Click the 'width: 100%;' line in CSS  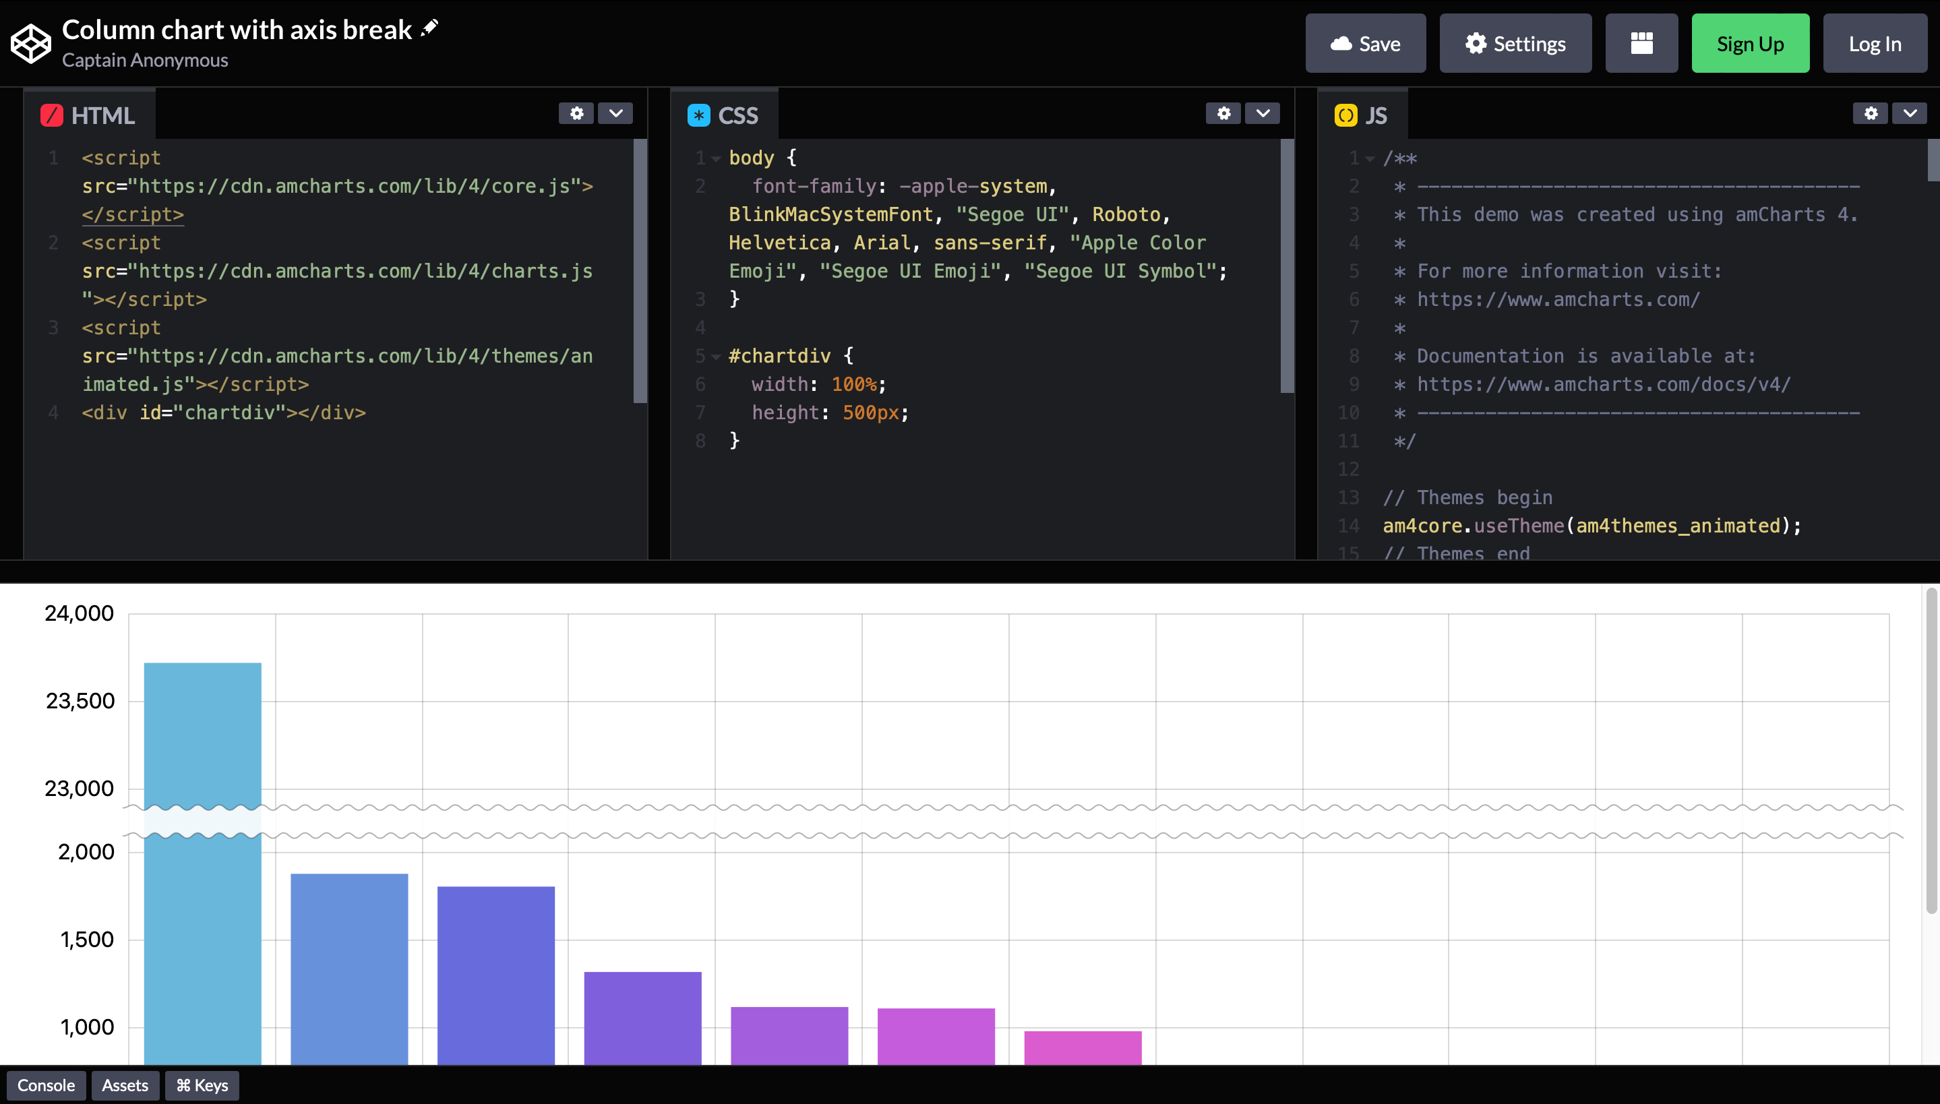[x=819, y=384]
